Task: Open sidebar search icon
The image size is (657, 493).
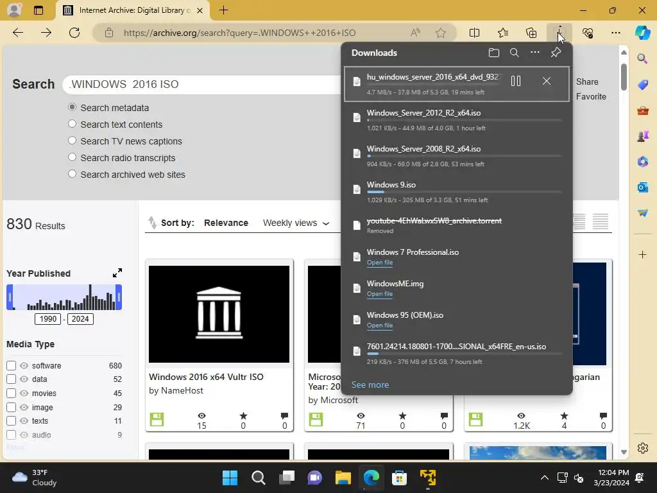Action: pyautogui.click(x=642, y=58)
